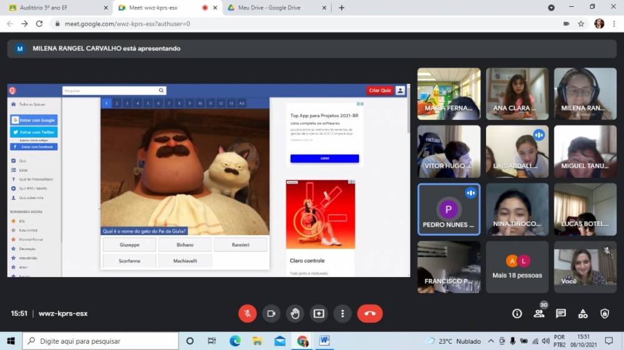This screenshot has height=350, width=624.
Task: Expand the Chrome tab search dropdown arrow
Action: 551,7
